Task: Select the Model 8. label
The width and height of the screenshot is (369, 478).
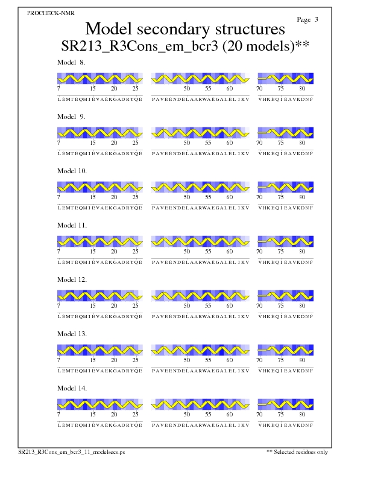Action: point(71,62)
